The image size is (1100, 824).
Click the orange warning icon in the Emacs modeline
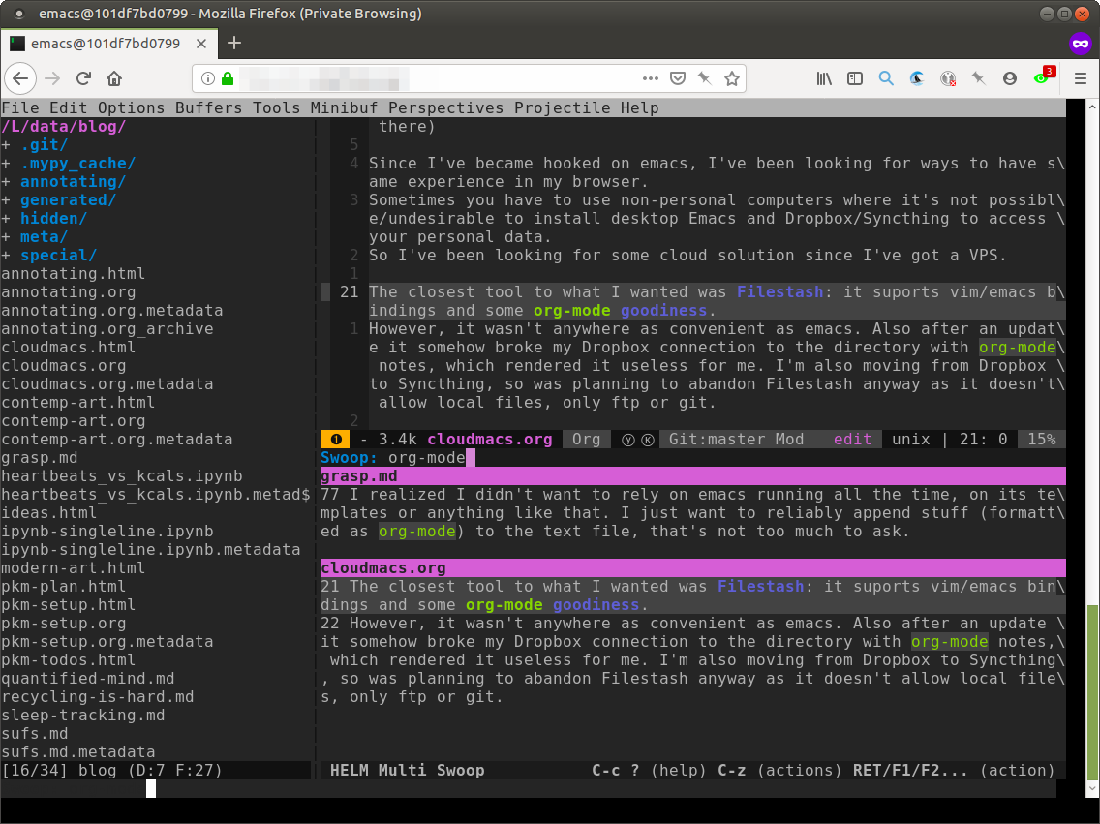[334, 439]
